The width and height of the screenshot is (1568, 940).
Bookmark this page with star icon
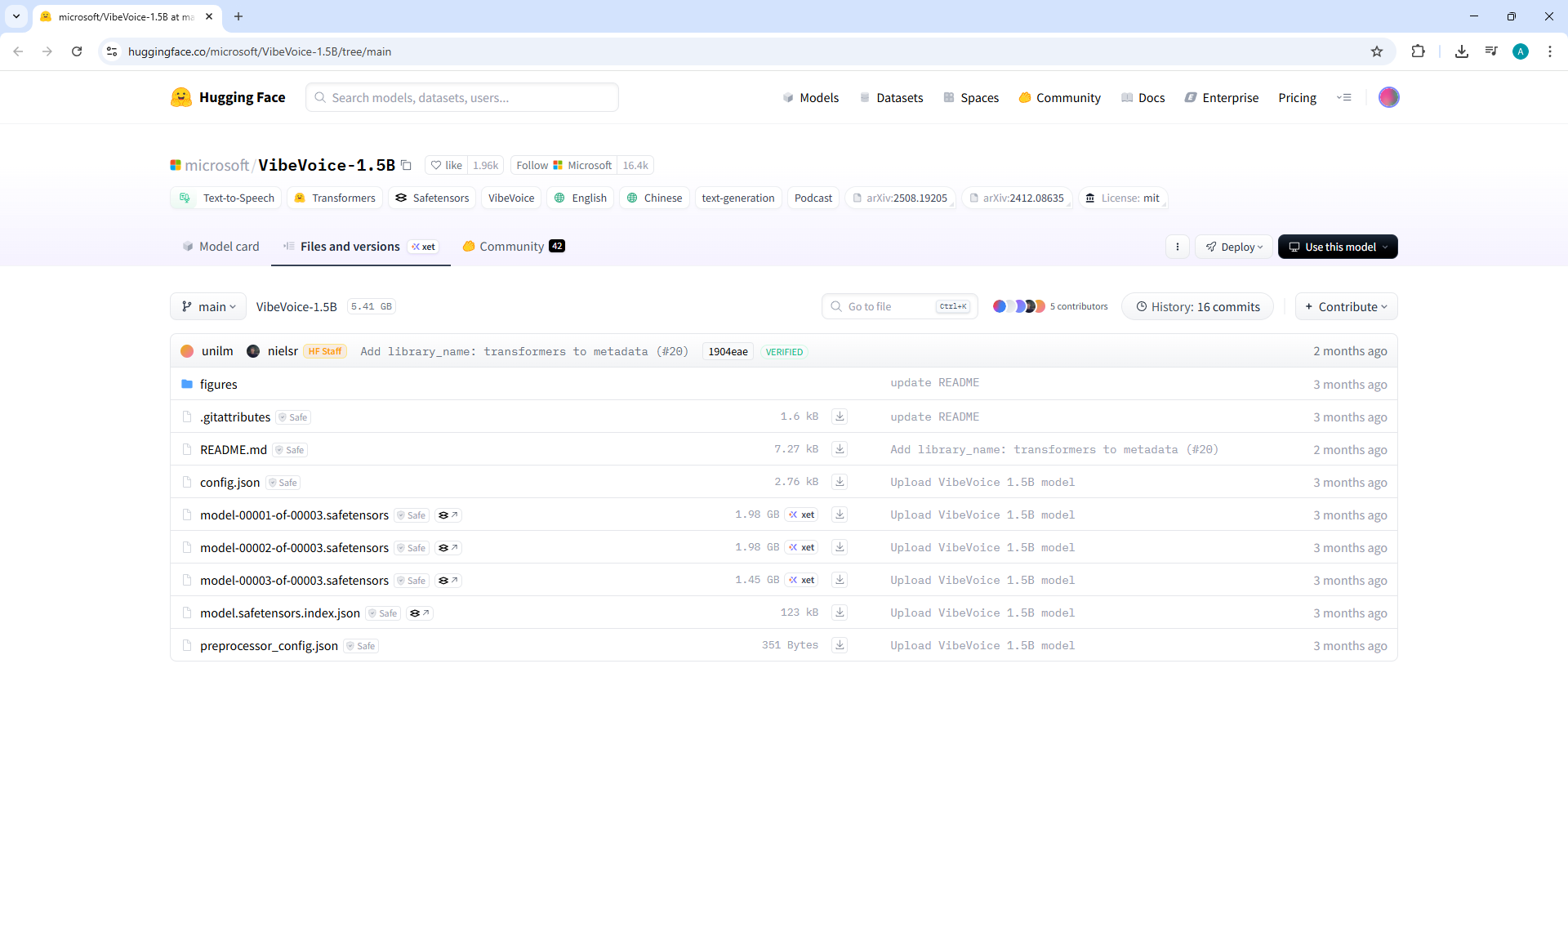(x=1377, y=51)
